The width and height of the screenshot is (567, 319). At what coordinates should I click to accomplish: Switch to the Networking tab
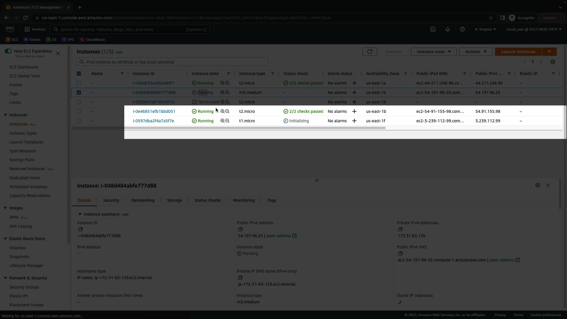143,200
